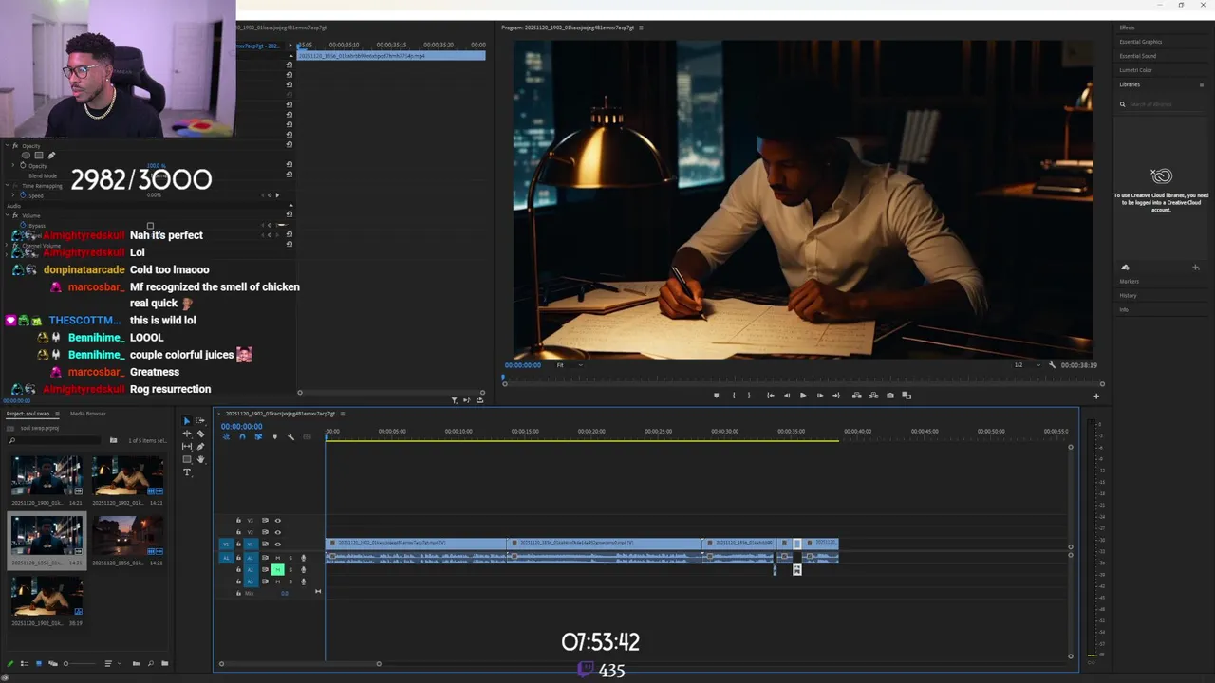
Task: Switch Project panel to List View
Action: click(25, 664)
